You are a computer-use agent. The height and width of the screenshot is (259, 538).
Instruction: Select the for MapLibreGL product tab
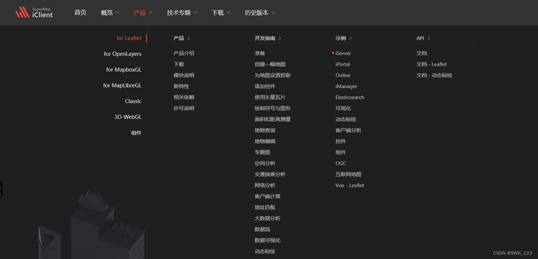click(122, 85)
